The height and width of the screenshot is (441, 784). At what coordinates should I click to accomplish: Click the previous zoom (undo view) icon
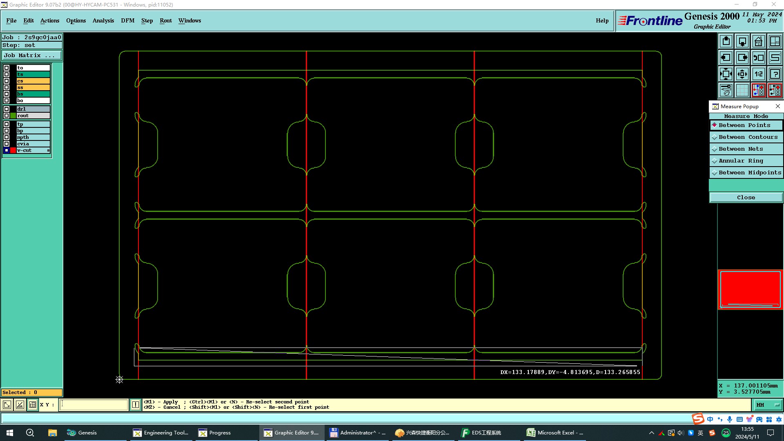[x=758, y=58]
